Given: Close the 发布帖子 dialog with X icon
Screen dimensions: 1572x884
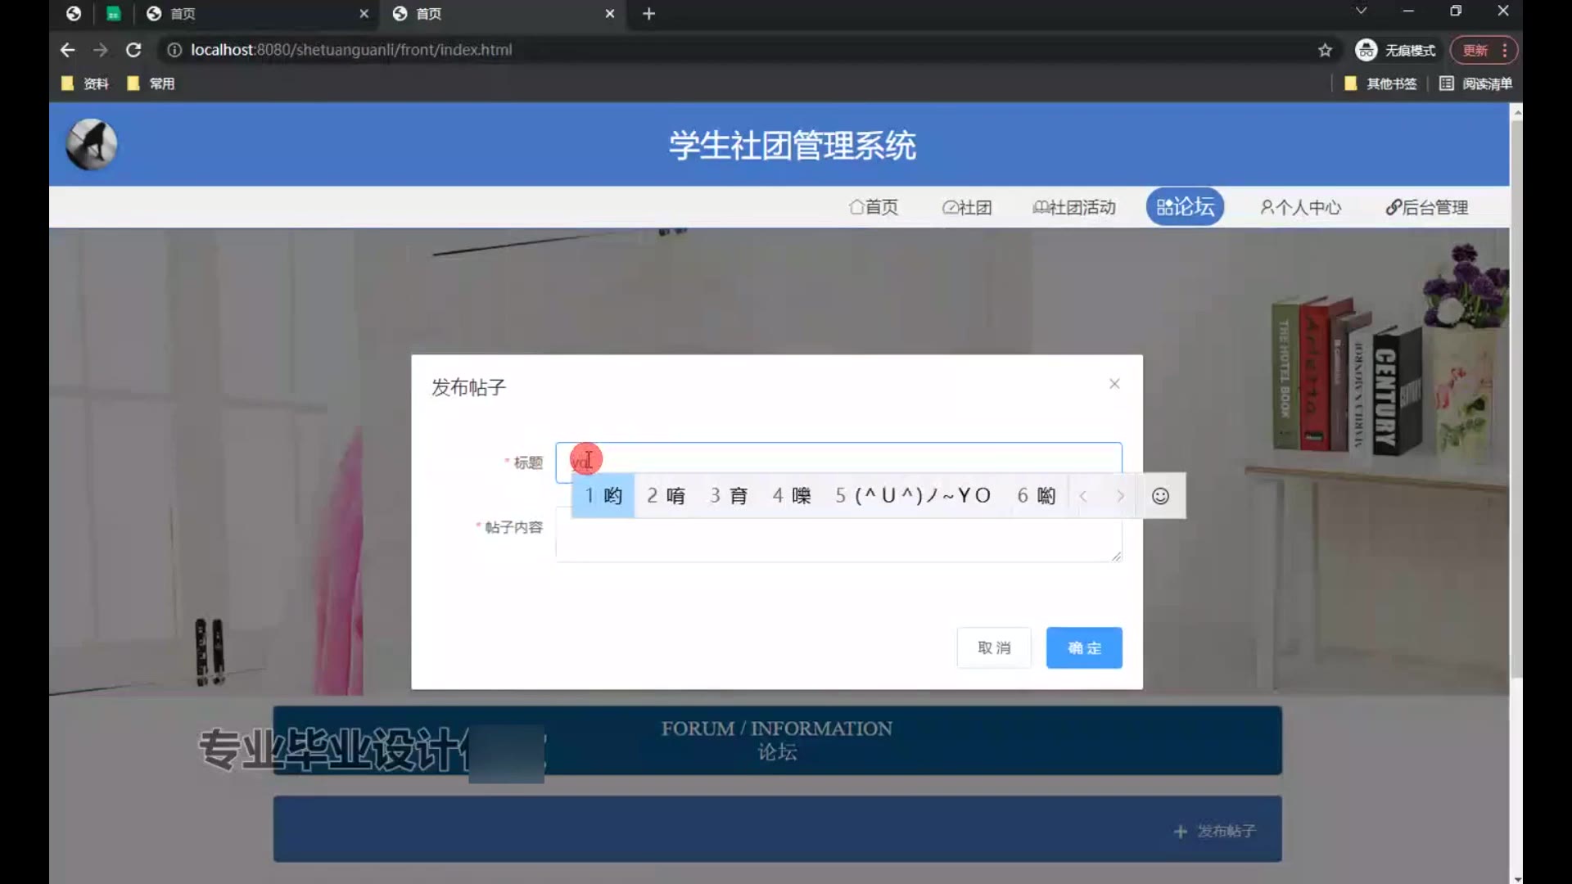Looking at the screenshot, I should coord(1114,384).
